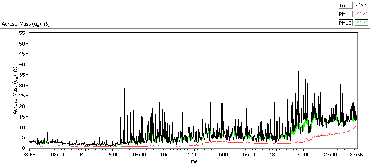Click the PM10 green line icon
Viewport: 370px width, 166px height.
(362, 23)
